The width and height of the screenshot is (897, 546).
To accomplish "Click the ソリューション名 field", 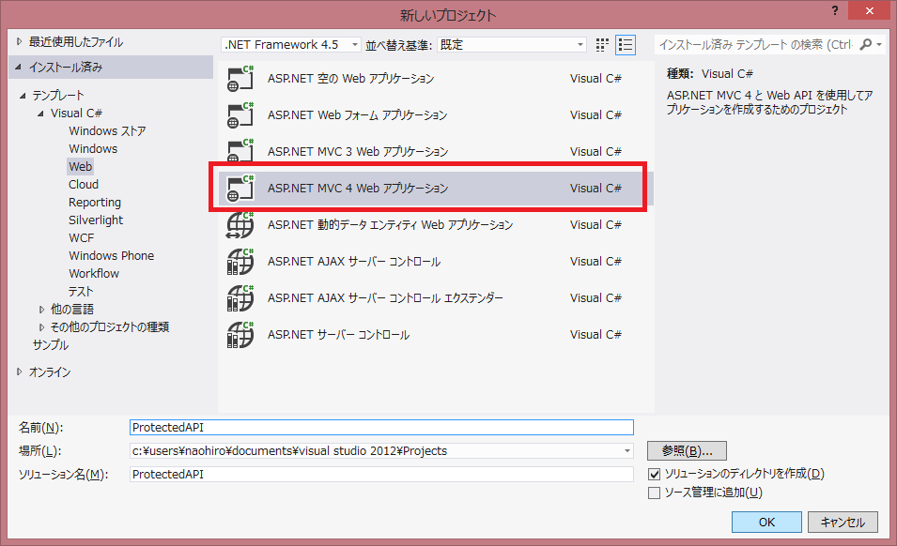I will (381, 474).
